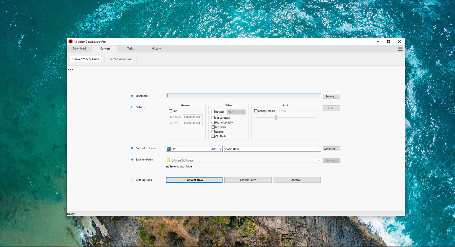Collapse options with the Less Options chevron
Viewport: 455px width, 247px height.
pyautogui.click(x=132, y=180)
